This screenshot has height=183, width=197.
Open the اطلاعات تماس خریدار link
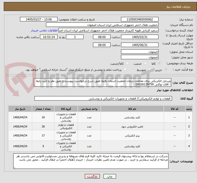[x=44, y=30]
